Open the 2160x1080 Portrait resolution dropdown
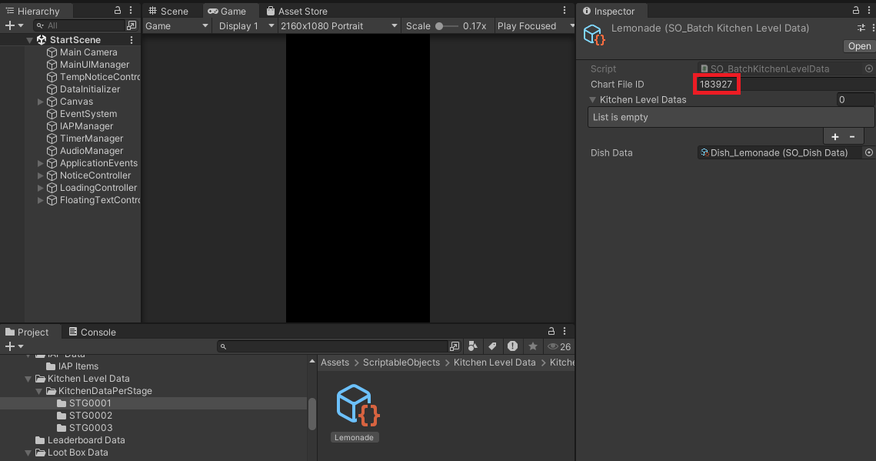 point(339,25)
